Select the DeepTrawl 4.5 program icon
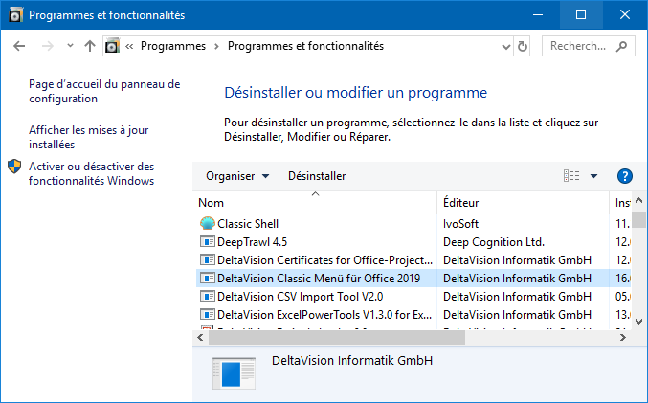Screen dimensions: 648x403 (x=208, y=241)
